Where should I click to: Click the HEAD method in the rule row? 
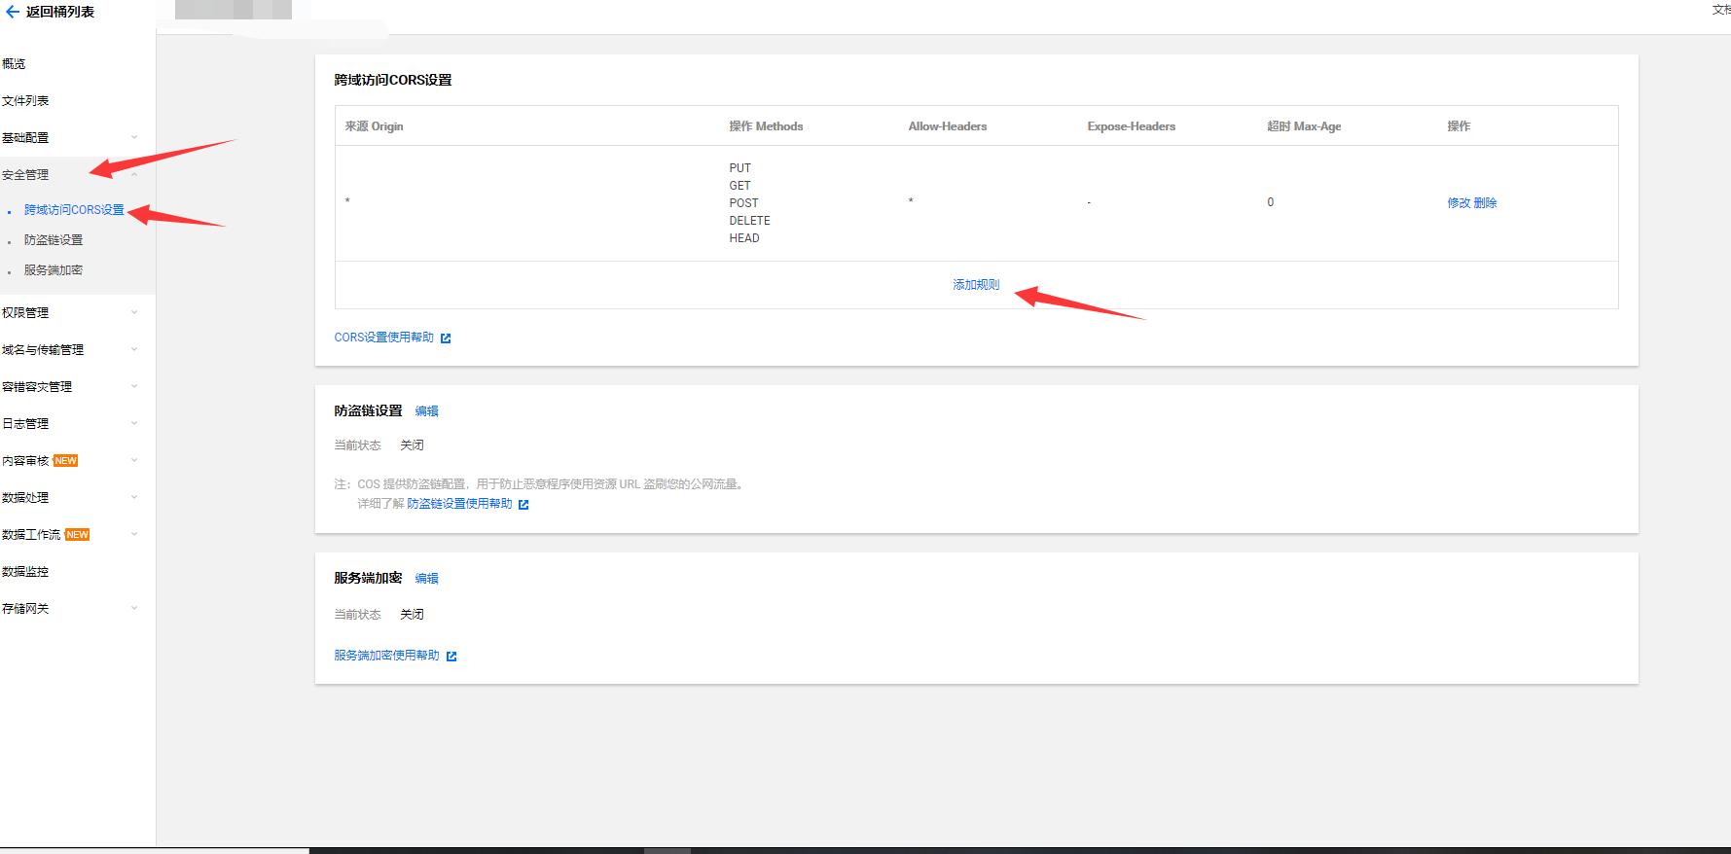coord(744,238)
